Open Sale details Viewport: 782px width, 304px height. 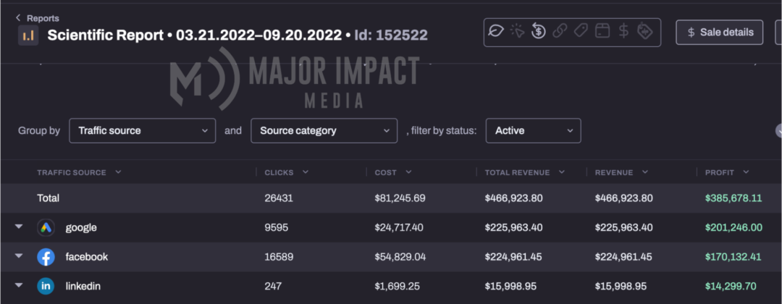[719, 33]
